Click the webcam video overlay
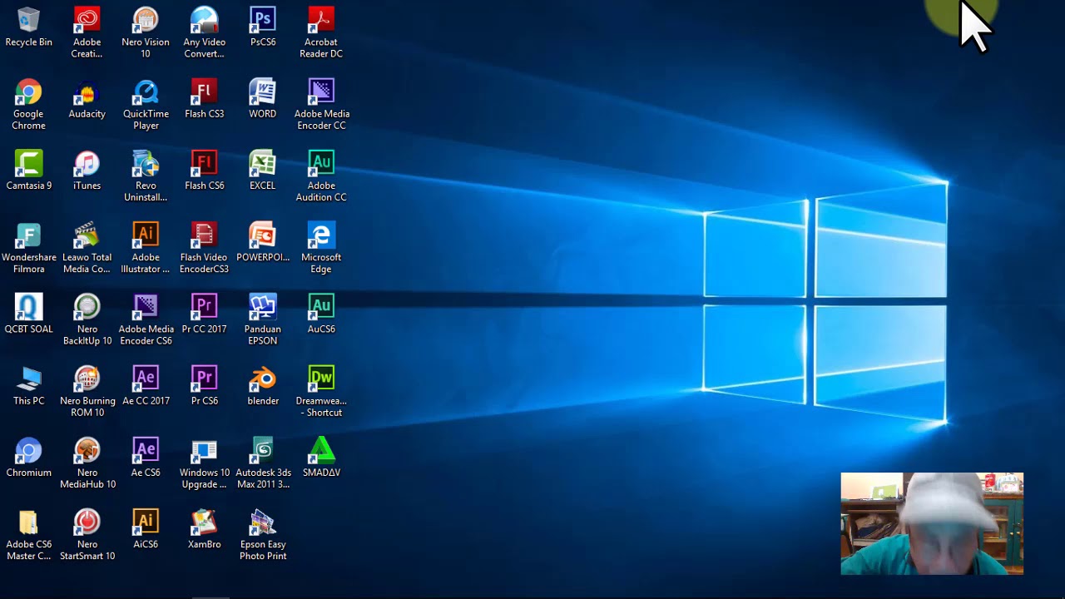The height and width of the screenshot is (599, 1065). pos(932,523)
